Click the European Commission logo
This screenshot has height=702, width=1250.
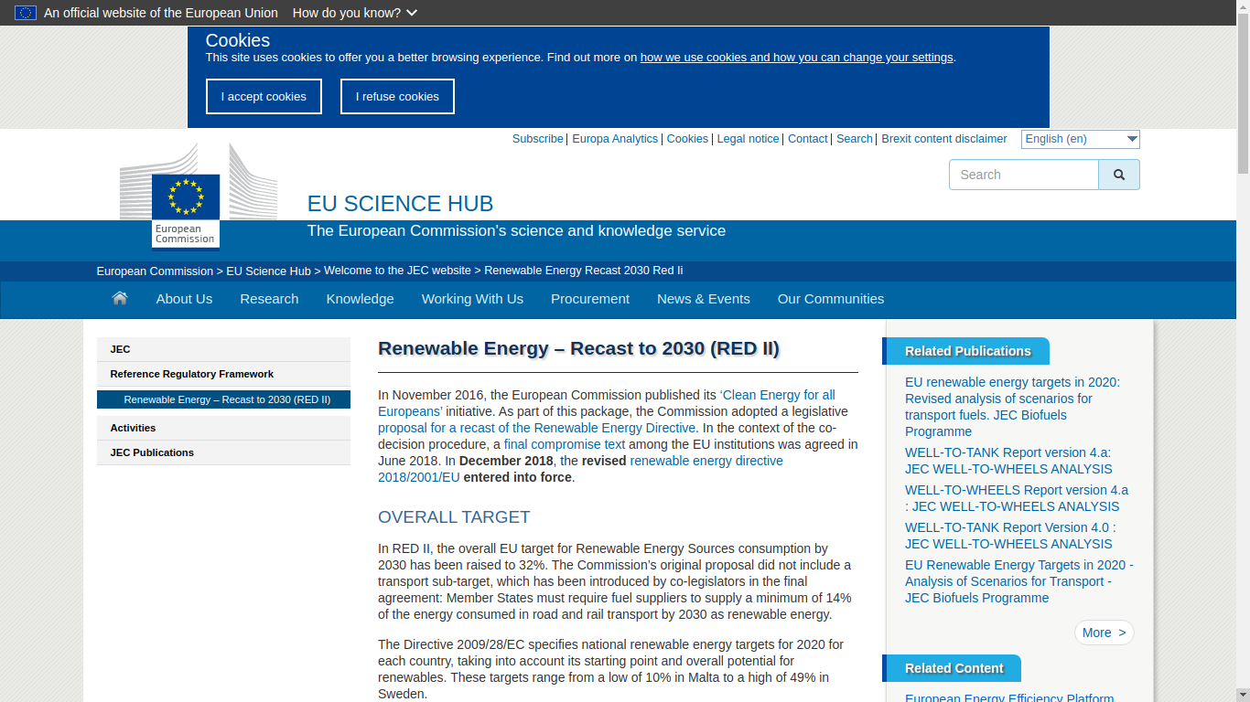coord(186,208)
